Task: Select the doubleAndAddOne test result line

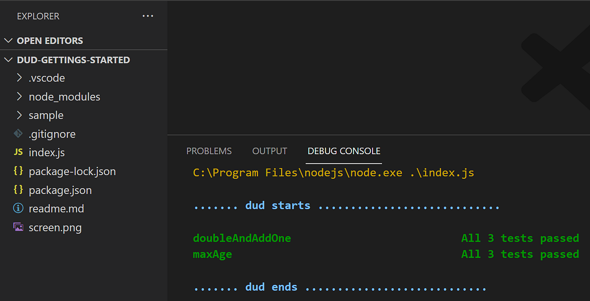Action: pos(242,238)
